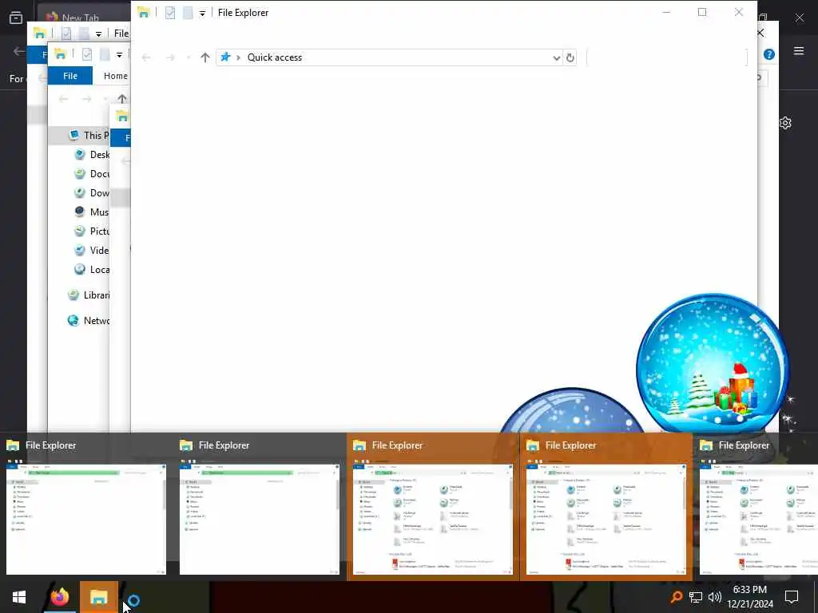
Task: Click the up arrow in background Explorer window
Action: point(122,98)
